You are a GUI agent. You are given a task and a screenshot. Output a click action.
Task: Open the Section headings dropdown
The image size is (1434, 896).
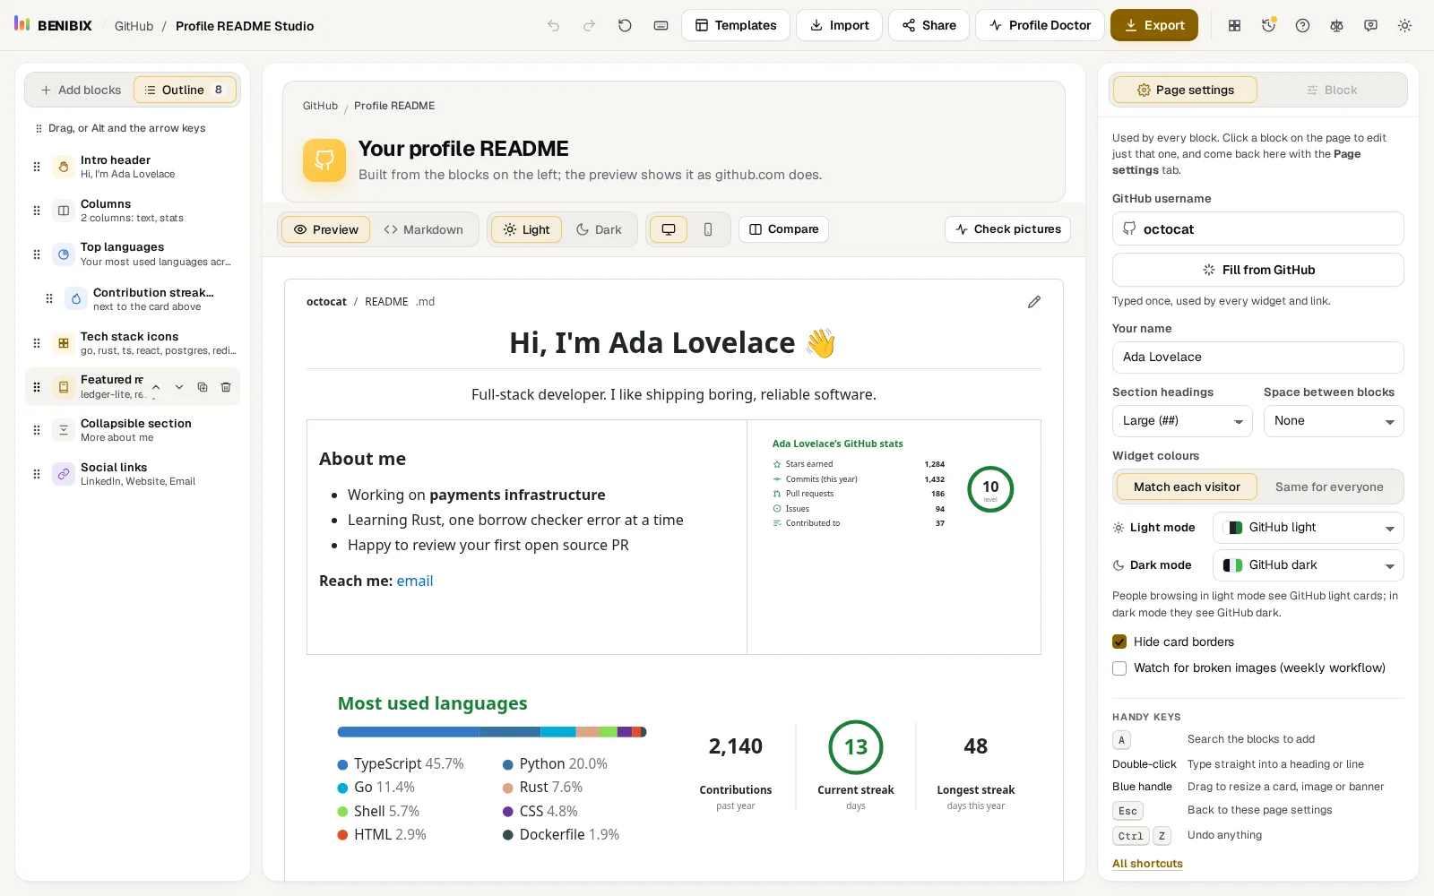click(x=1182, y=421)
